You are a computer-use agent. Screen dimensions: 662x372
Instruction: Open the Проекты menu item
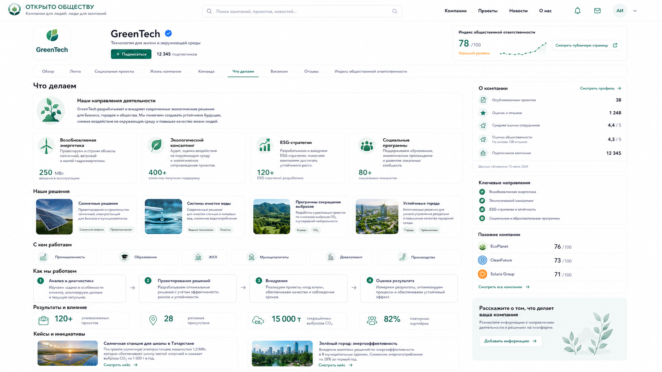tap(488, 11)
